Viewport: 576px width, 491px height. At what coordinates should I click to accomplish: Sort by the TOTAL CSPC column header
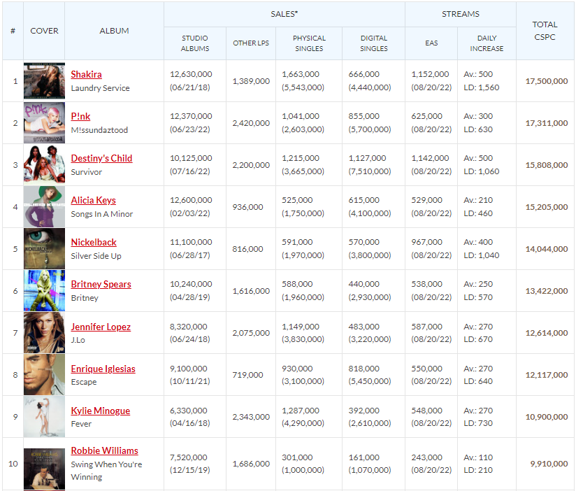coord(545,30)
